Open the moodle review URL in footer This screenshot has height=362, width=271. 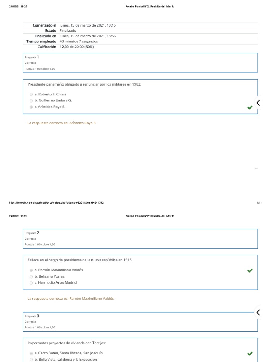point(56,203)
